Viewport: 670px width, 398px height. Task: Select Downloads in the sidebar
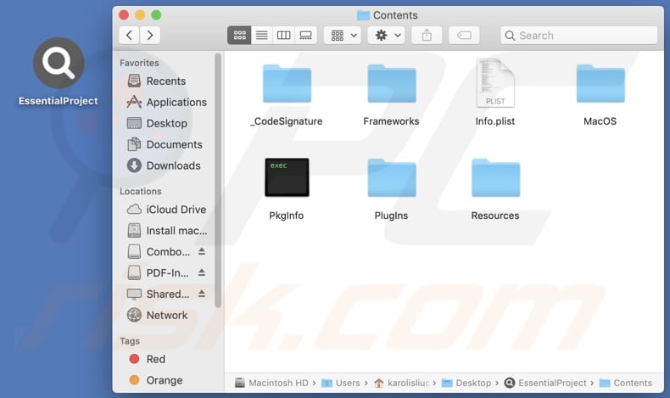pyautogui.click(x=173, y=165)
